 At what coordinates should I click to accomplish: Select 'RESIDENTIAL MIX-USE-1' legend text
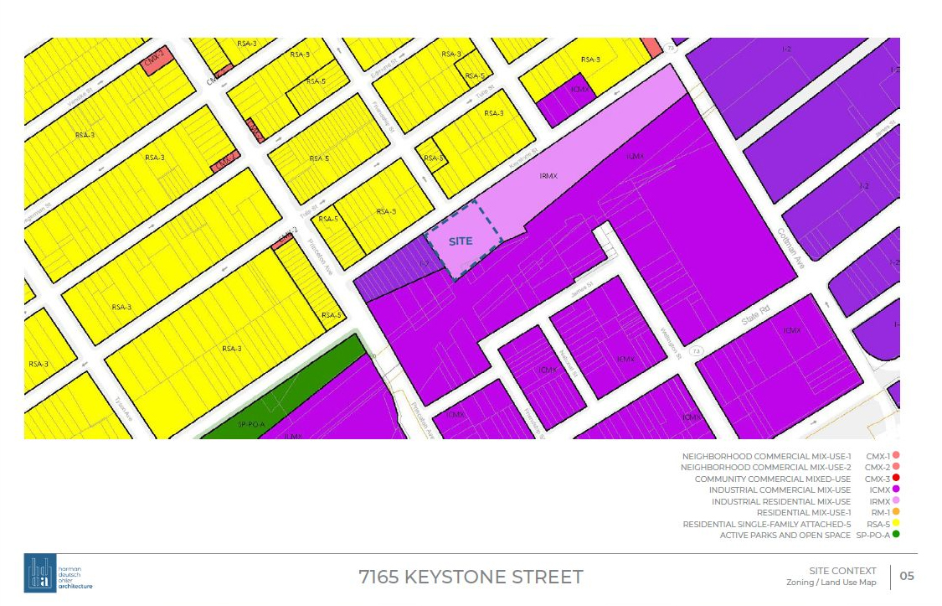coord(804,513)
